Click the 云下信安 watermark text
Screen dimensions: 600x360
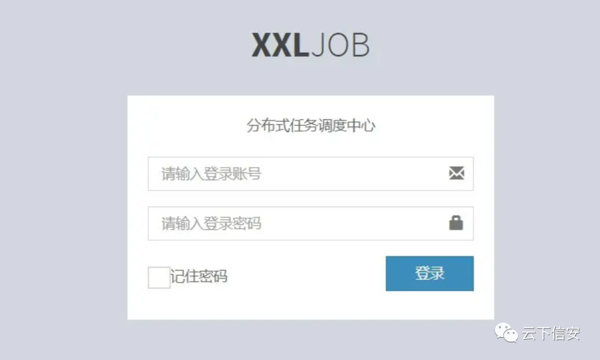[551, 333]
